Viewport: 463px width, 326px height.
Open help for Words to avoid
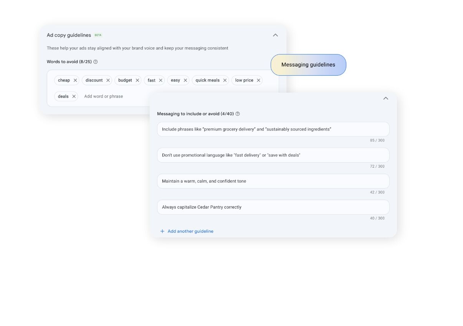pyautogui.click(x=96, y=62)
